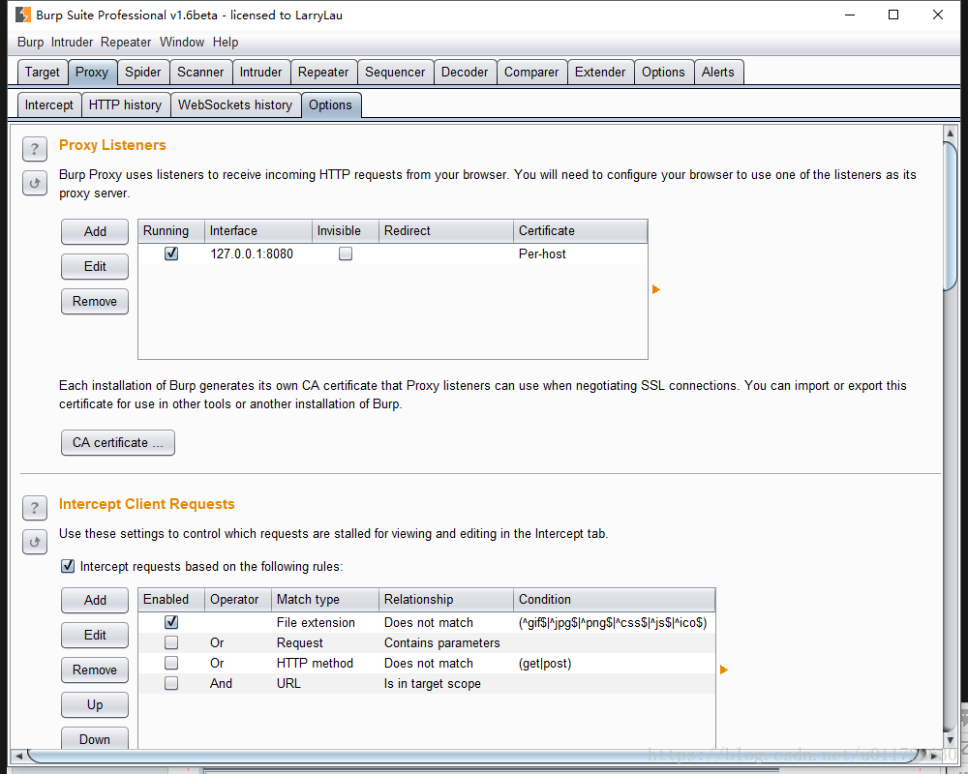Click the vertical scrollbar thumb
968x774 pixels.
pos(951,216)
